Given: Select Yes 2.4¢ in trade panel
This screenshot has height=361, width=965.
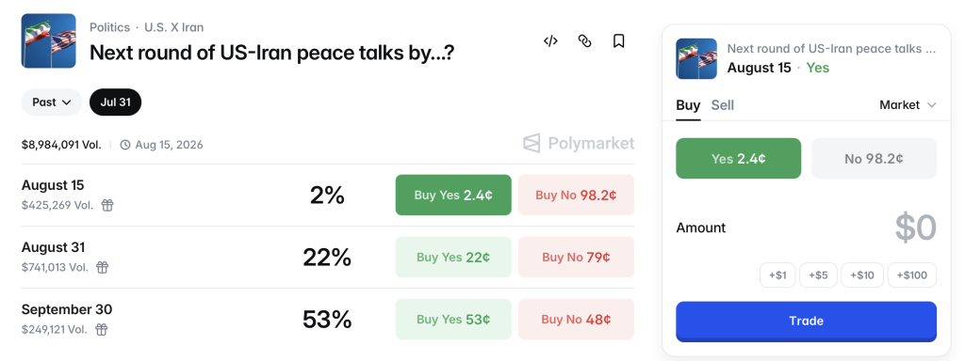Looking at the screenshot, I should pos(739,158).
